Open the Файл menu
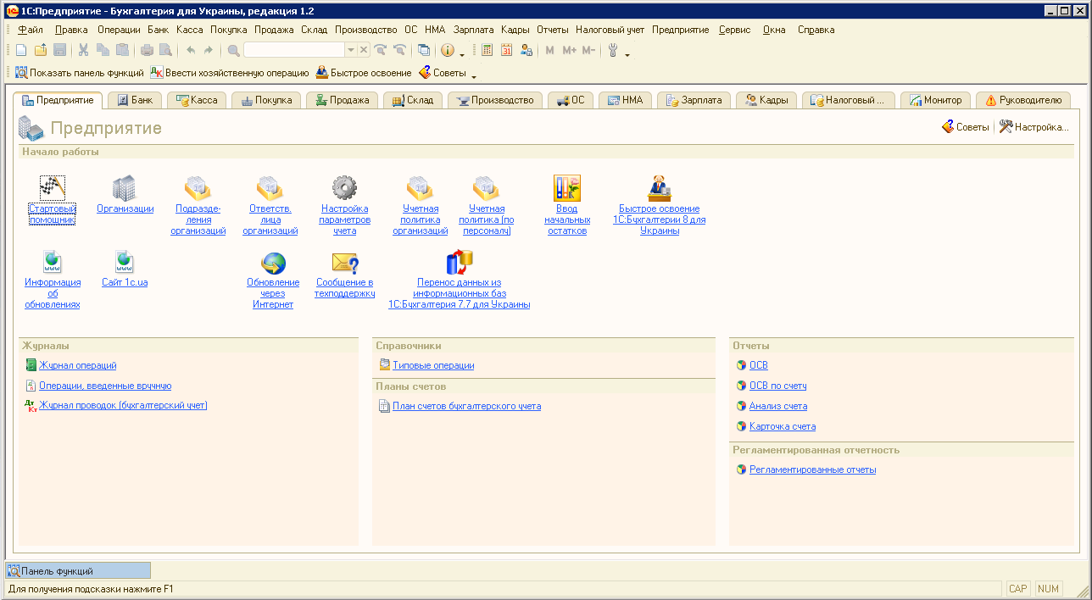 point(31,30)
